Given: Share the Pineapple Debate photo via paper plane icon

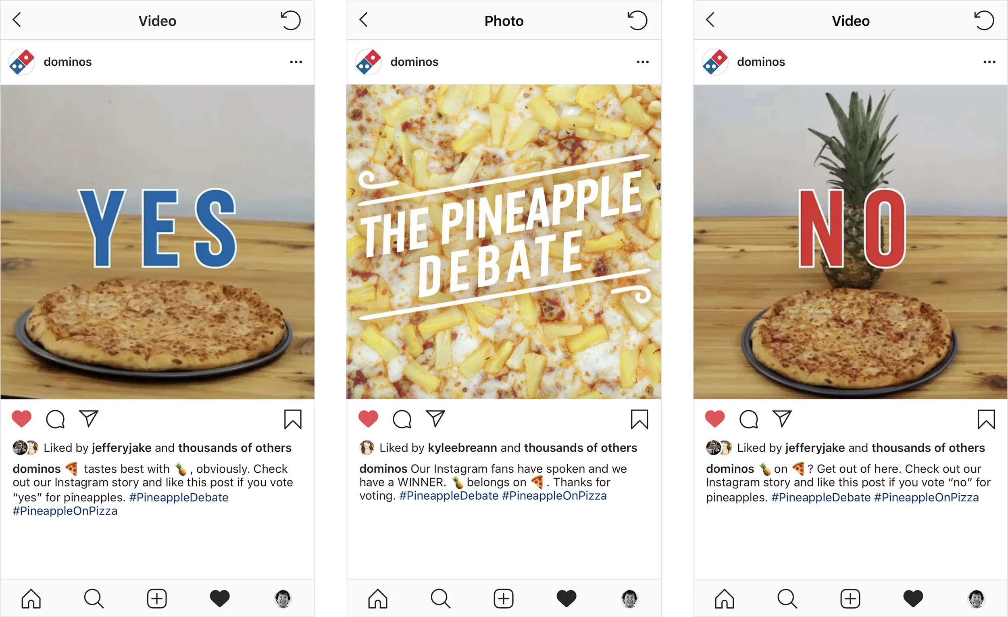Looking at the screenshot, I should 435,419.
